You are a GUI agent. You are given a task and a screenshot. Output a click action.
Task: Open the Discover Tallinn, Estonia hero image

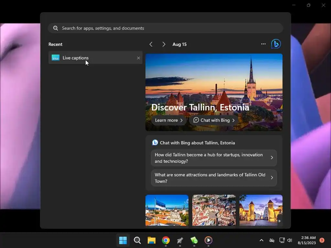pos(214,92)
